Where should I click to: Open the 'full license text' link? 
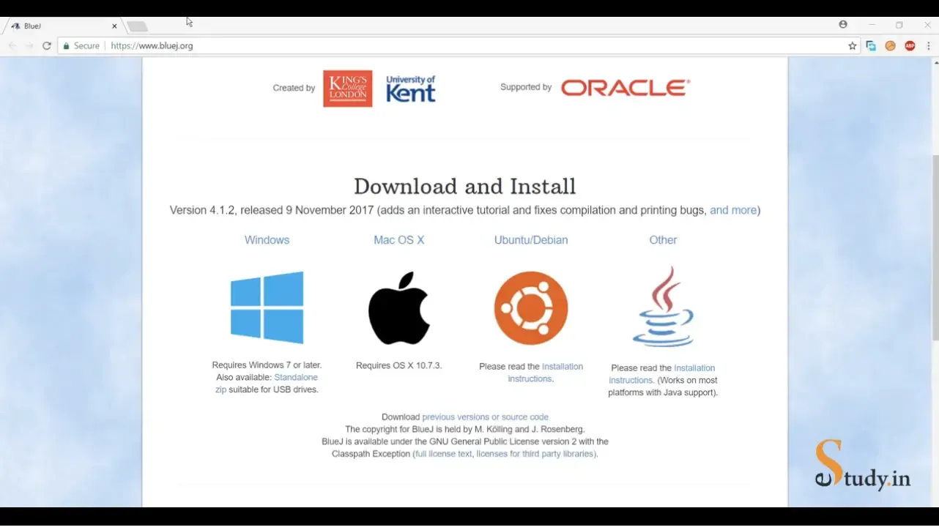(x=444, y=454)
